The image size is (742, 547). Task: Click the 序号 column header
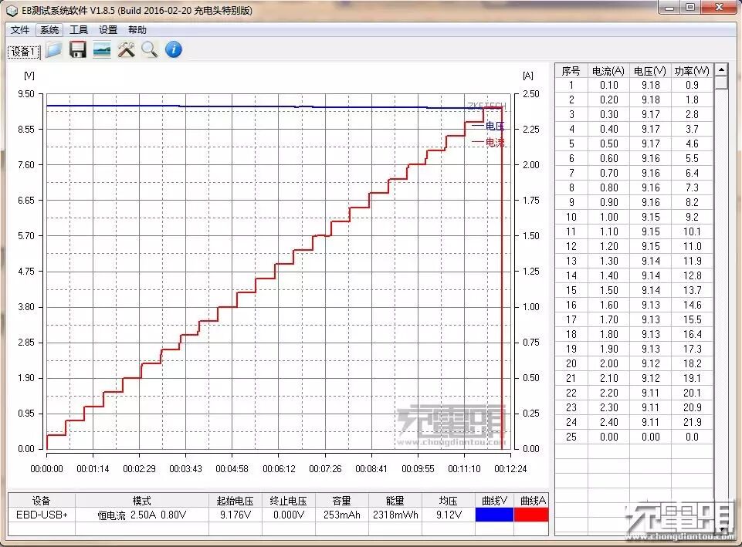[571, 71]
